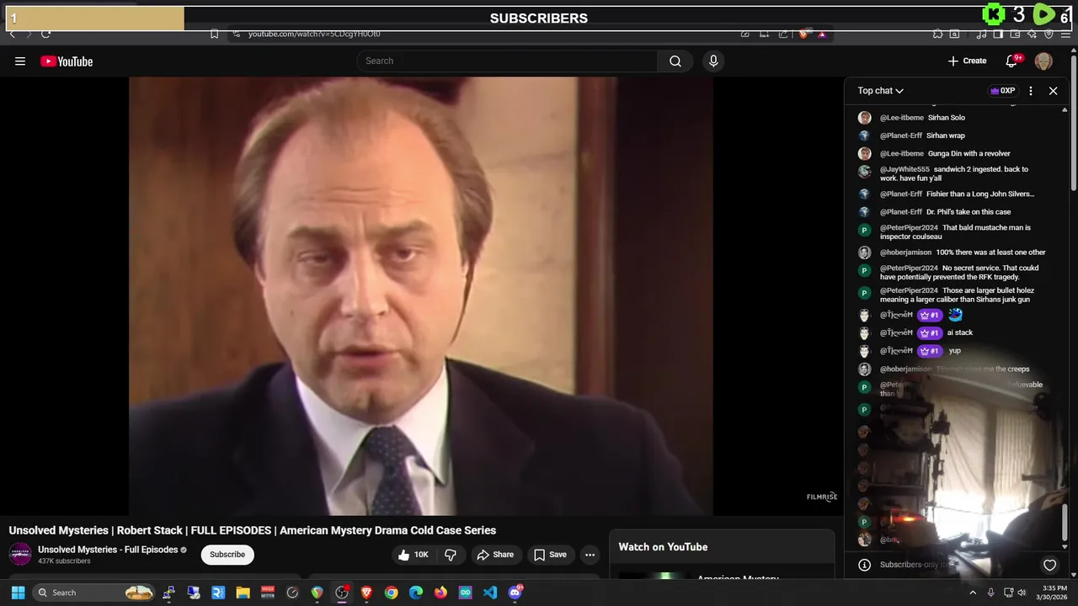Click the browser address bar URL

(x=314, y=34)
